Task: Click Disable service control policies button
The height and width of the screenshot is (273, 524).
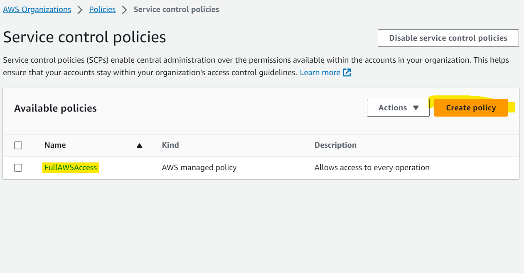Action: (x=448, y=38)
